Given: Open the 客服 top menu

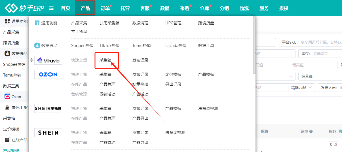Looking at the screenshot, I should click(x=145, y=8).
